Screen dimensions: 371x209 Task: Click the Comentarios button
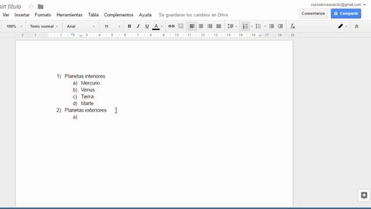pos(313,13)
